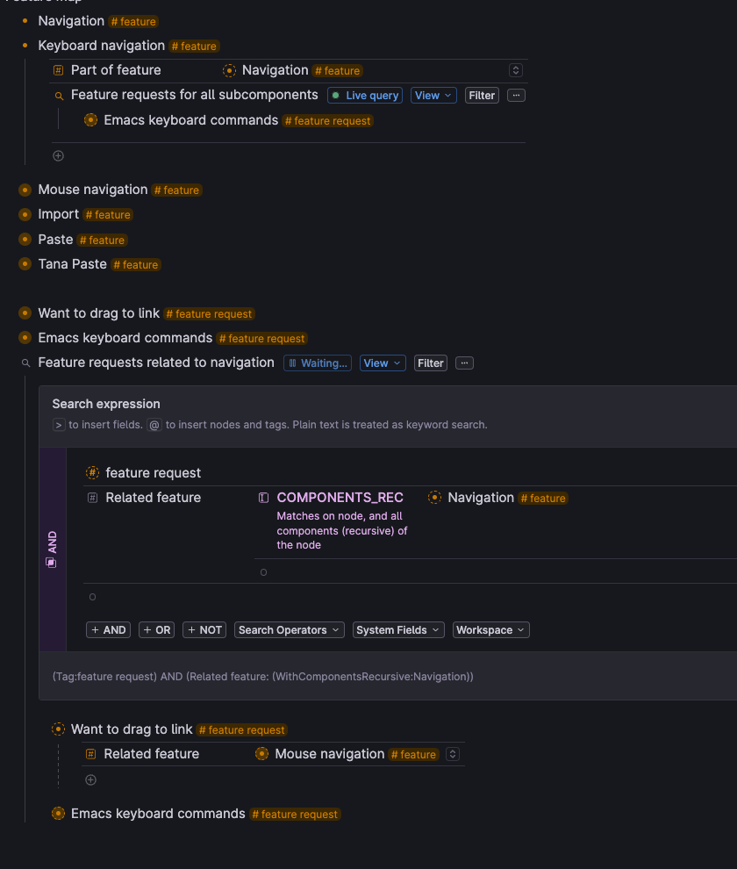Add an + AND condition
This screenshot has width=737, height=869.
click(109, 630)
